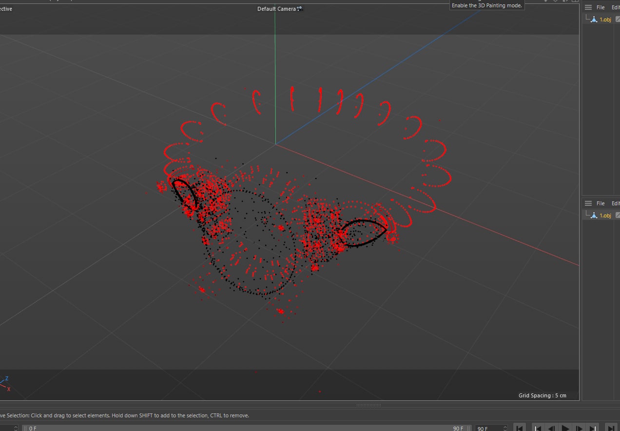620x431 pixels.
Task: Click the start-frame field stepper arrows
Action: [16, 428]
